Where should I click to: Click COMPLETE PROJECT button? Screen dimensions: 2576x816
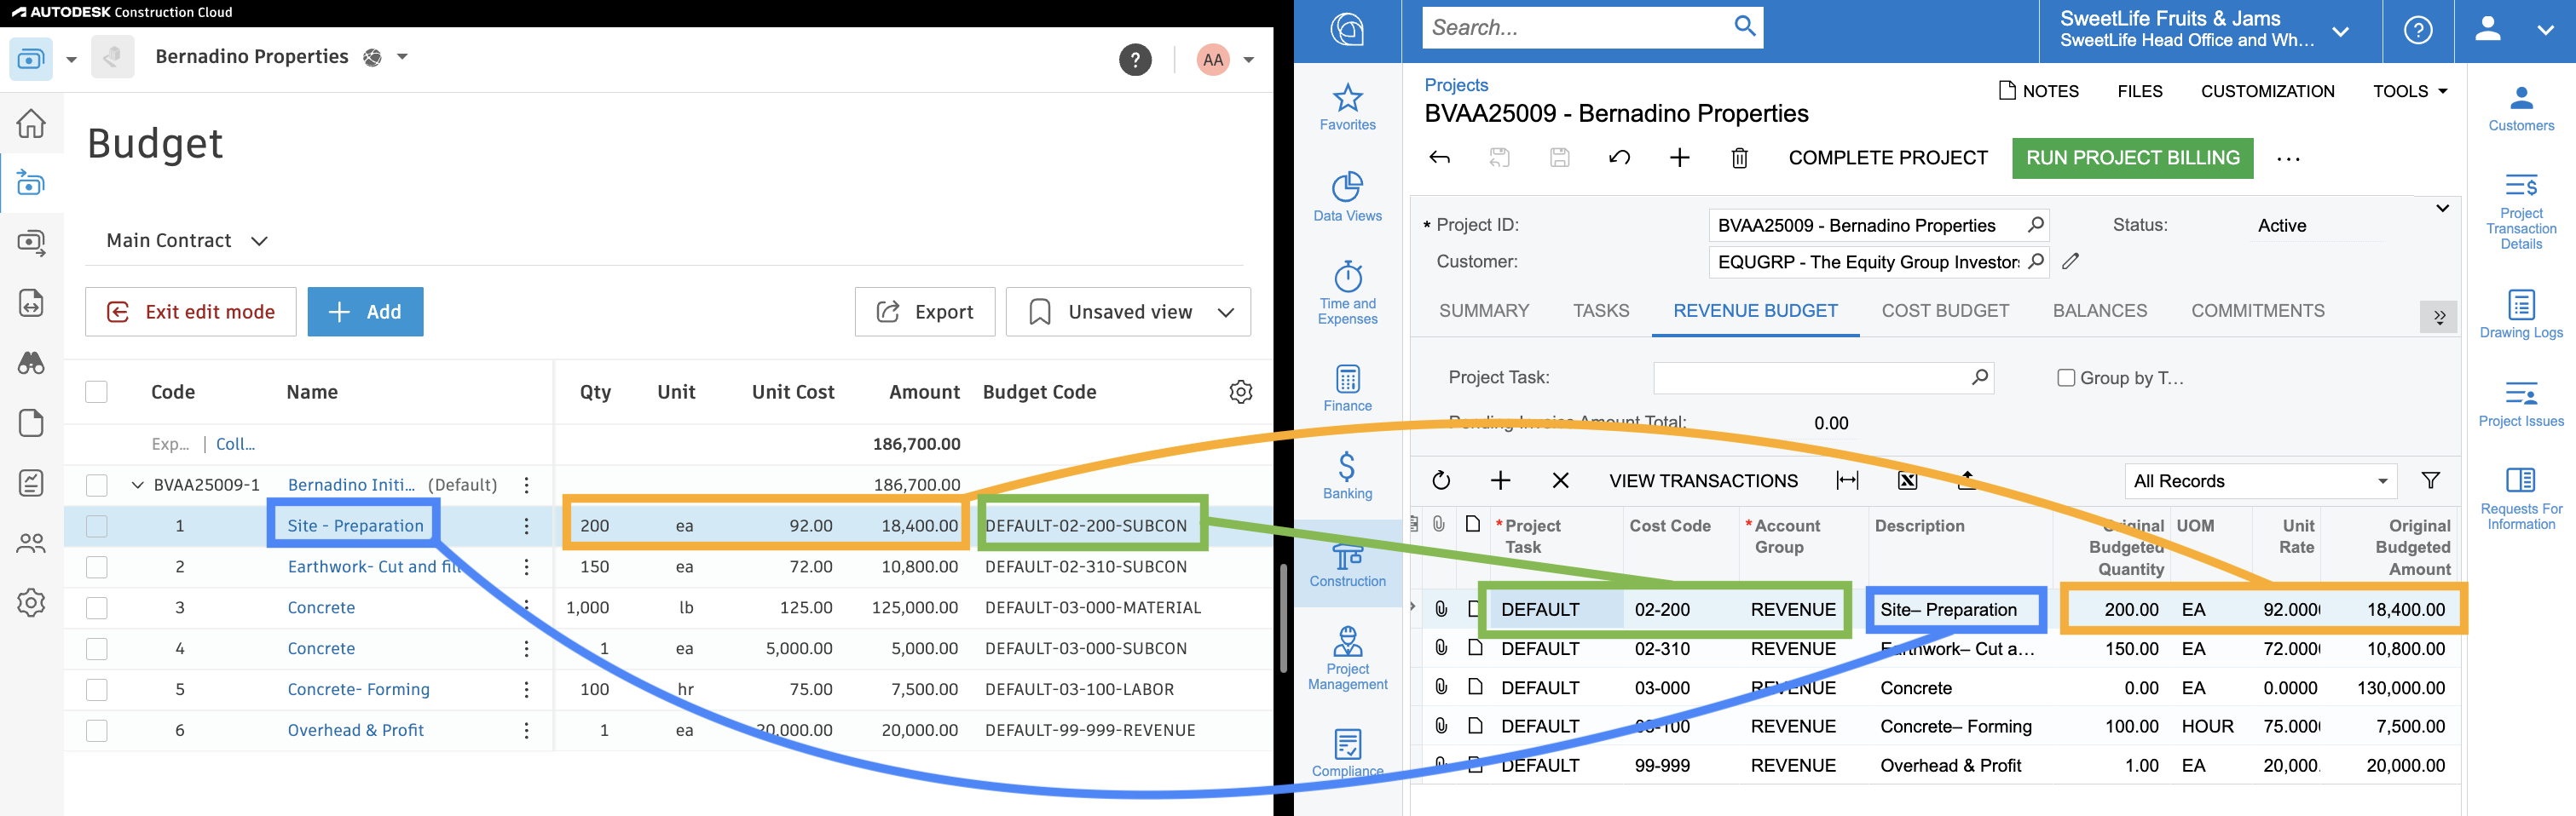[x=1888, y=158]
